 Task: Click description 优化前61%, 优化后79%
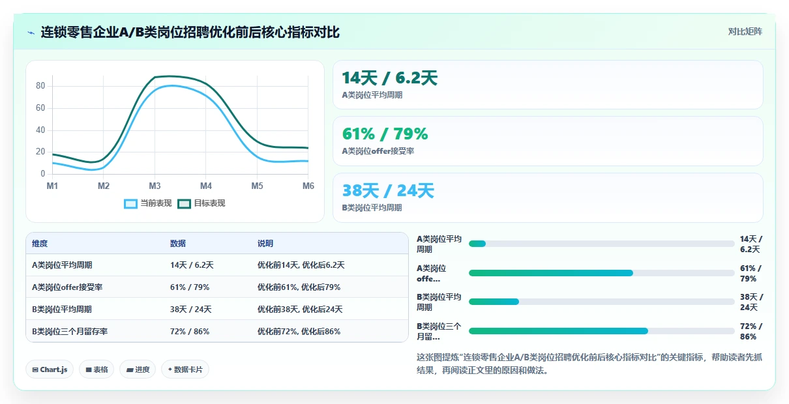coord(299,287)
